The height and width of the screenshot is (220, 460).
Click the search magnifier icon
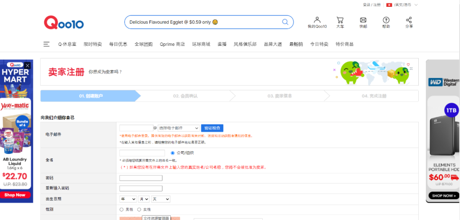click(285, 22)
